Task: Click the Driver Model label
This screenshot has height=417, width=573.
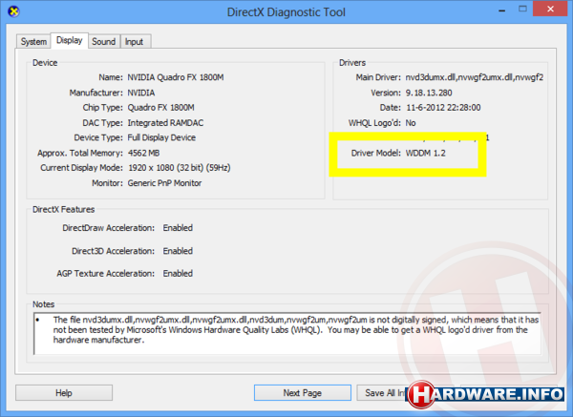Action: coord(375,153)
